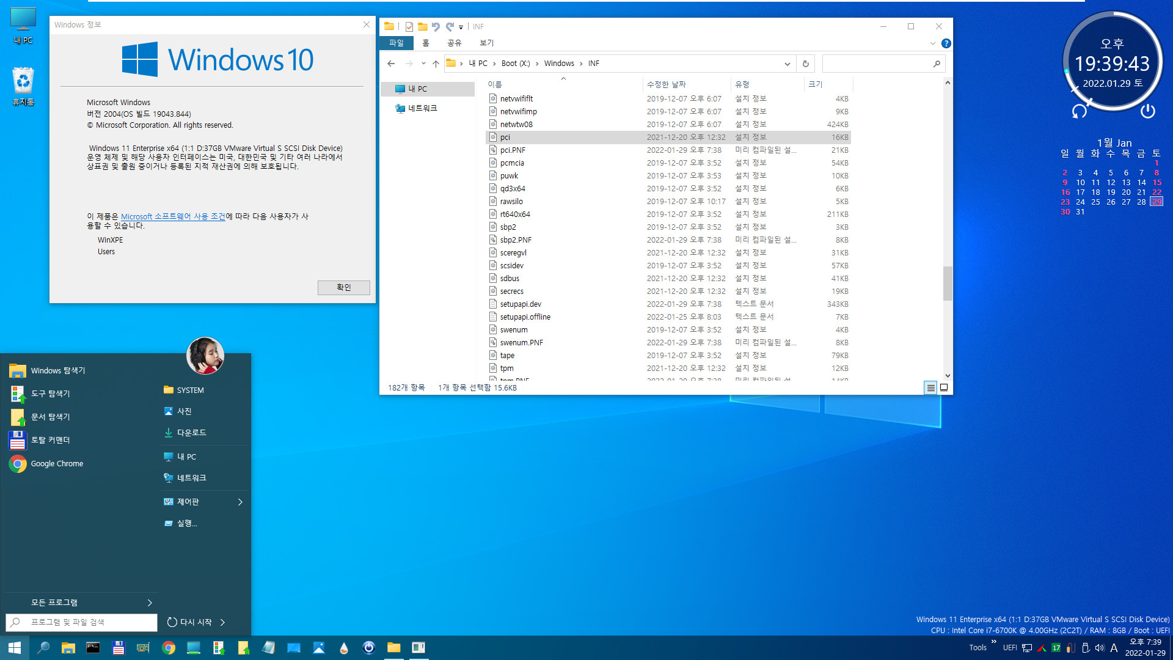Click the green 17 tray icon
The image size is (1173, 660).
1056,648
